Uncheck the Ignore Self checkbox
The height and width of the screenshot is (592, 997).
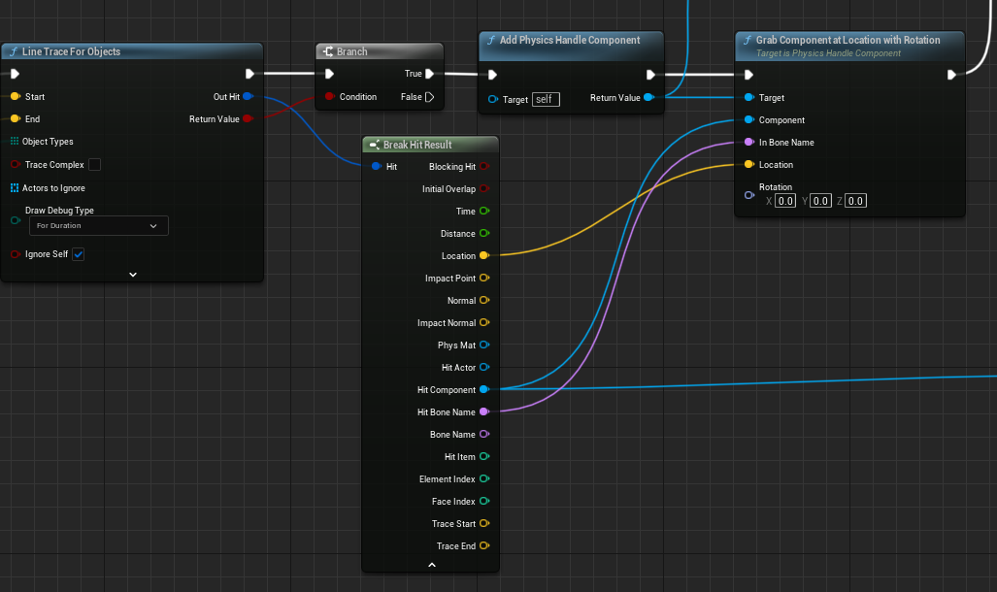[x=79, y=254]
